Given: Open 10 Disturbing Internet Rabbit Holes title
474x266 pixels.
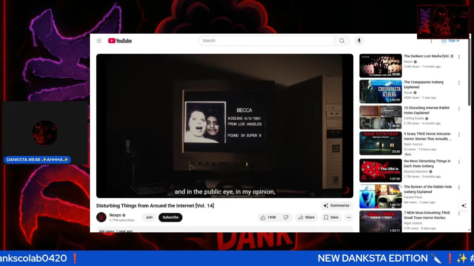Looking at the screenshot, I should (427, 110).
